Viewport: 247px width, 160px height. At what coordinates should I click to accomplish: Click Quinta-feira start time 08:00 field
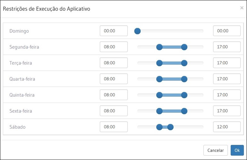click(x=114, y=95)
